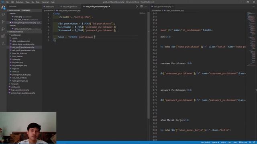Open list_peminjam.php in Explorer tree

20,66
